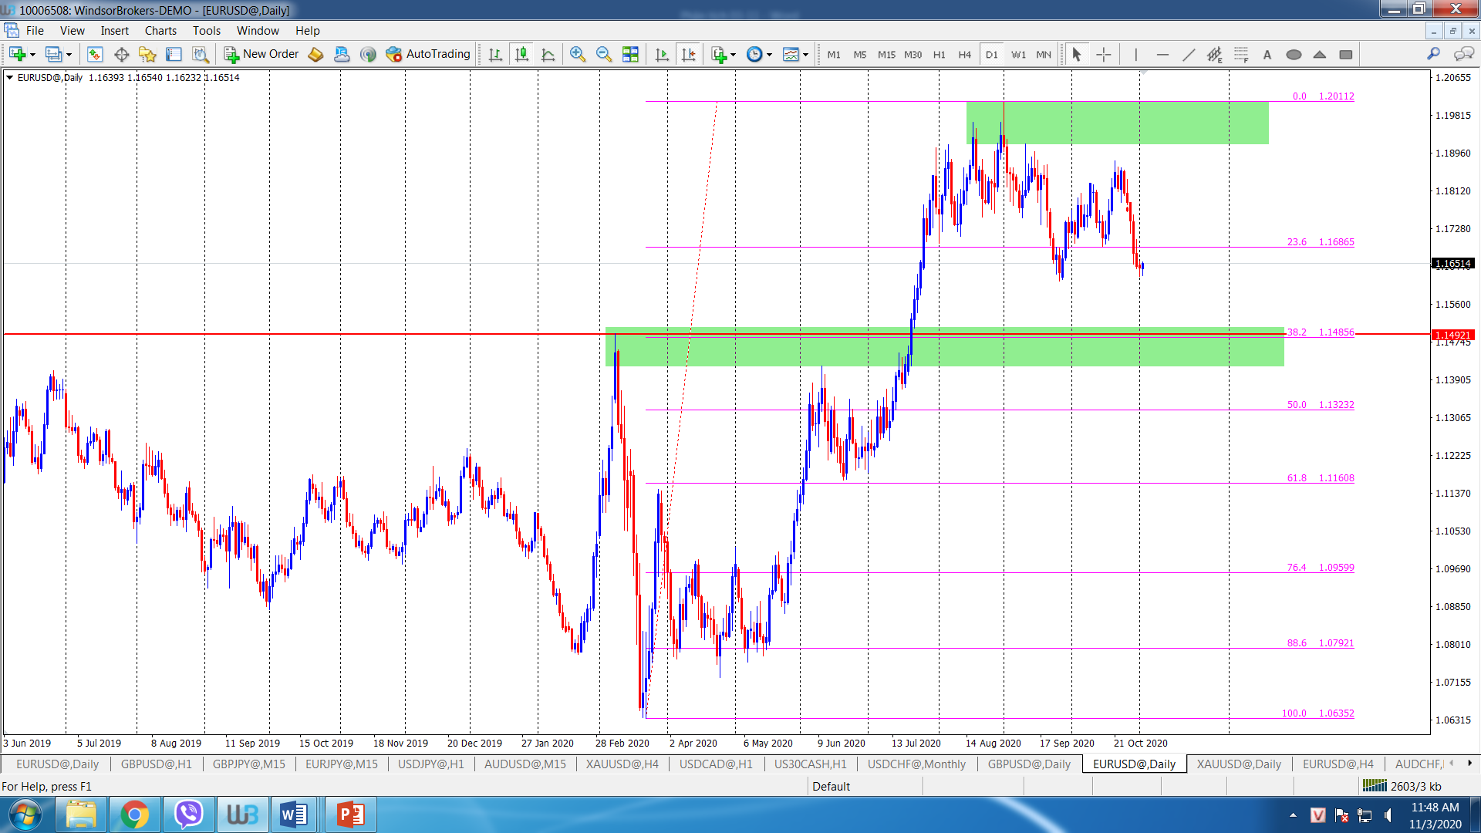Expand the New Chart dropdown arrow
This screenshot has height=833, width=1481.
point(32,55)
